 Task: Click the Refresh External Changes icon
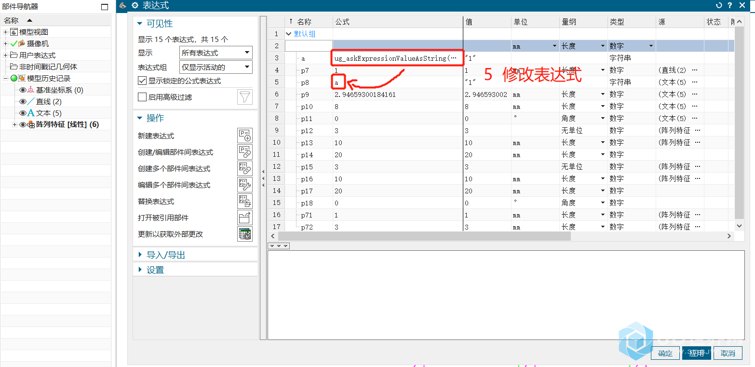click(x=245, y=234)
